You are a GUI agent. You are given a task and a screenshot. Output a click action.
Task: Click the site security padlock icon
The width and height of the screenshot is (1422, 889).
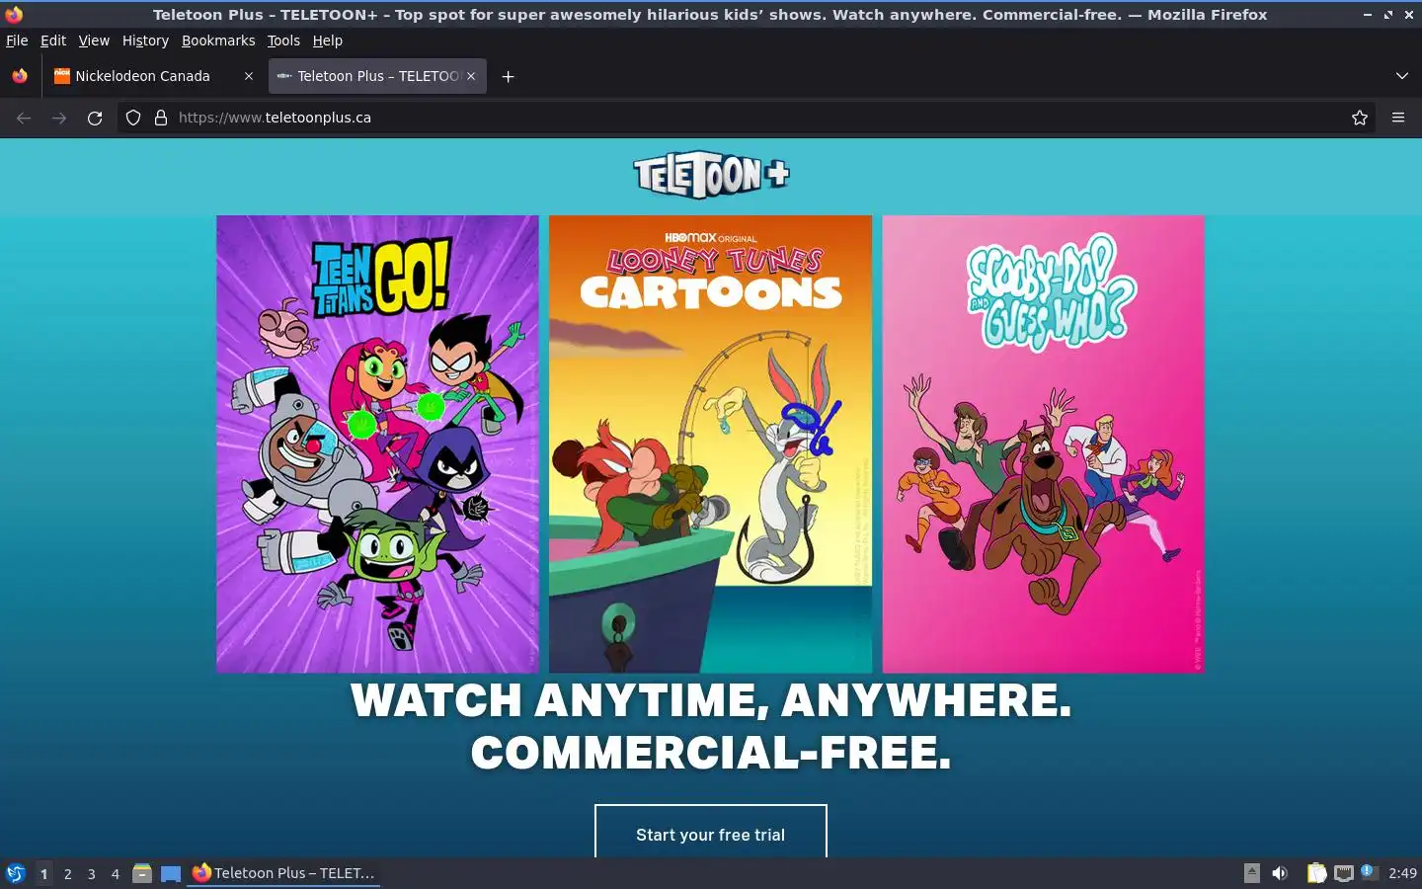(161, 118)
